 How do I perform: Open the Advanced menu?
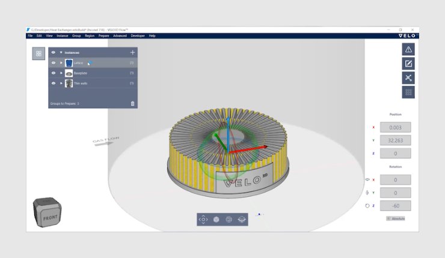click(x=120, y=35)
